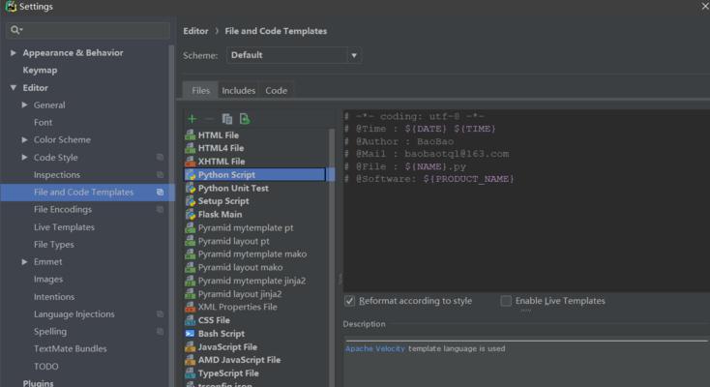Open the Images settings page

(x=48, y=280)
